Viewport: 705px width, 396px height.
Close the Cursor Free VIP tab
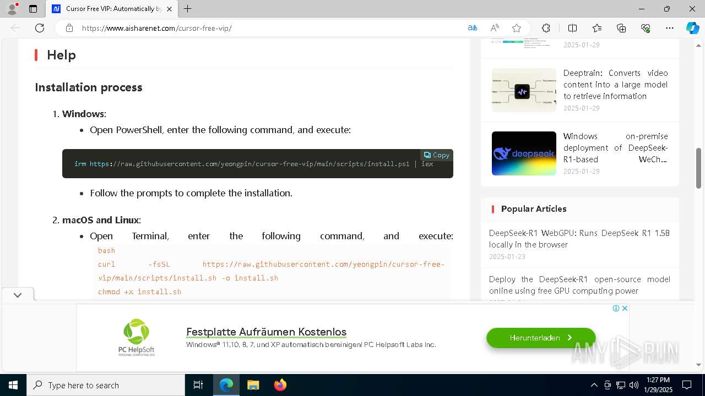coord(170,9)
